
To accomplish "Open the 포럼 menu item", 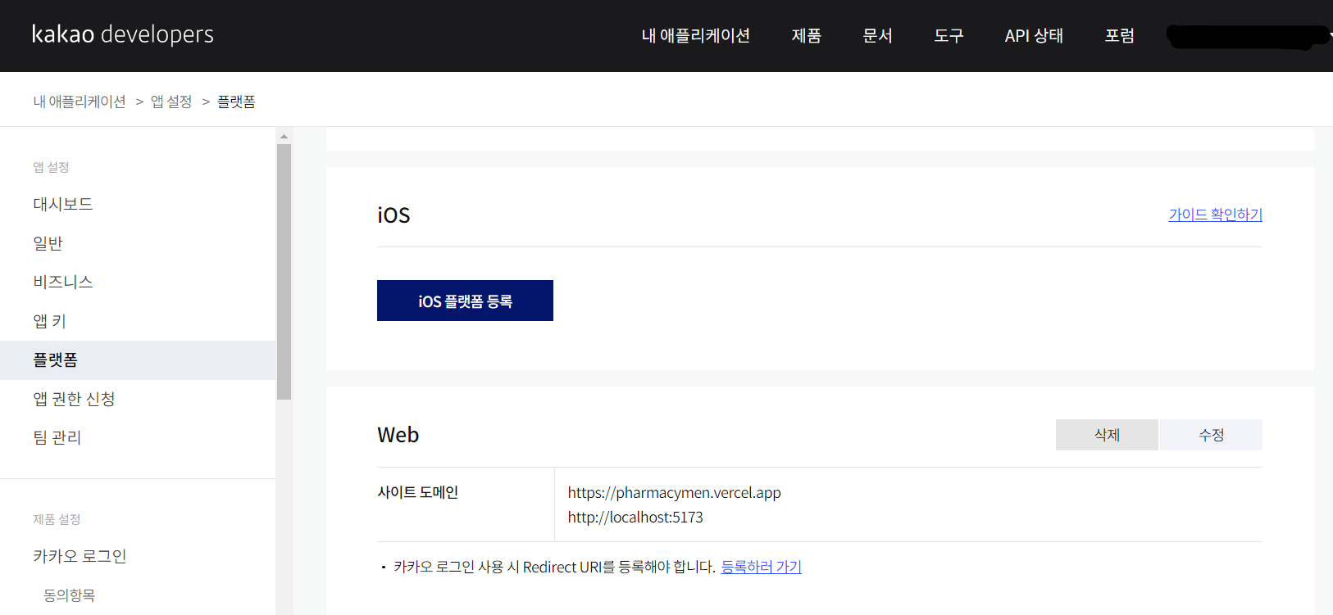I will (1120, 36).
